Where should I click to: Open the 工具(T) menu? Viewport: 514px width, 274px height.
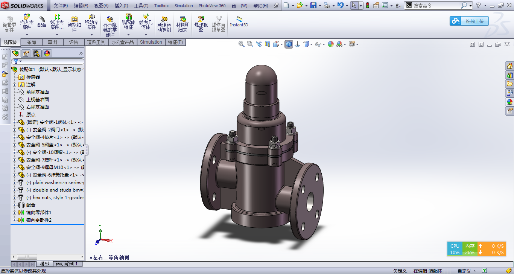coord(141,6)
